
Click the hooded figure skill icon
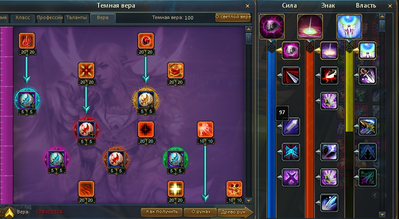368,152
